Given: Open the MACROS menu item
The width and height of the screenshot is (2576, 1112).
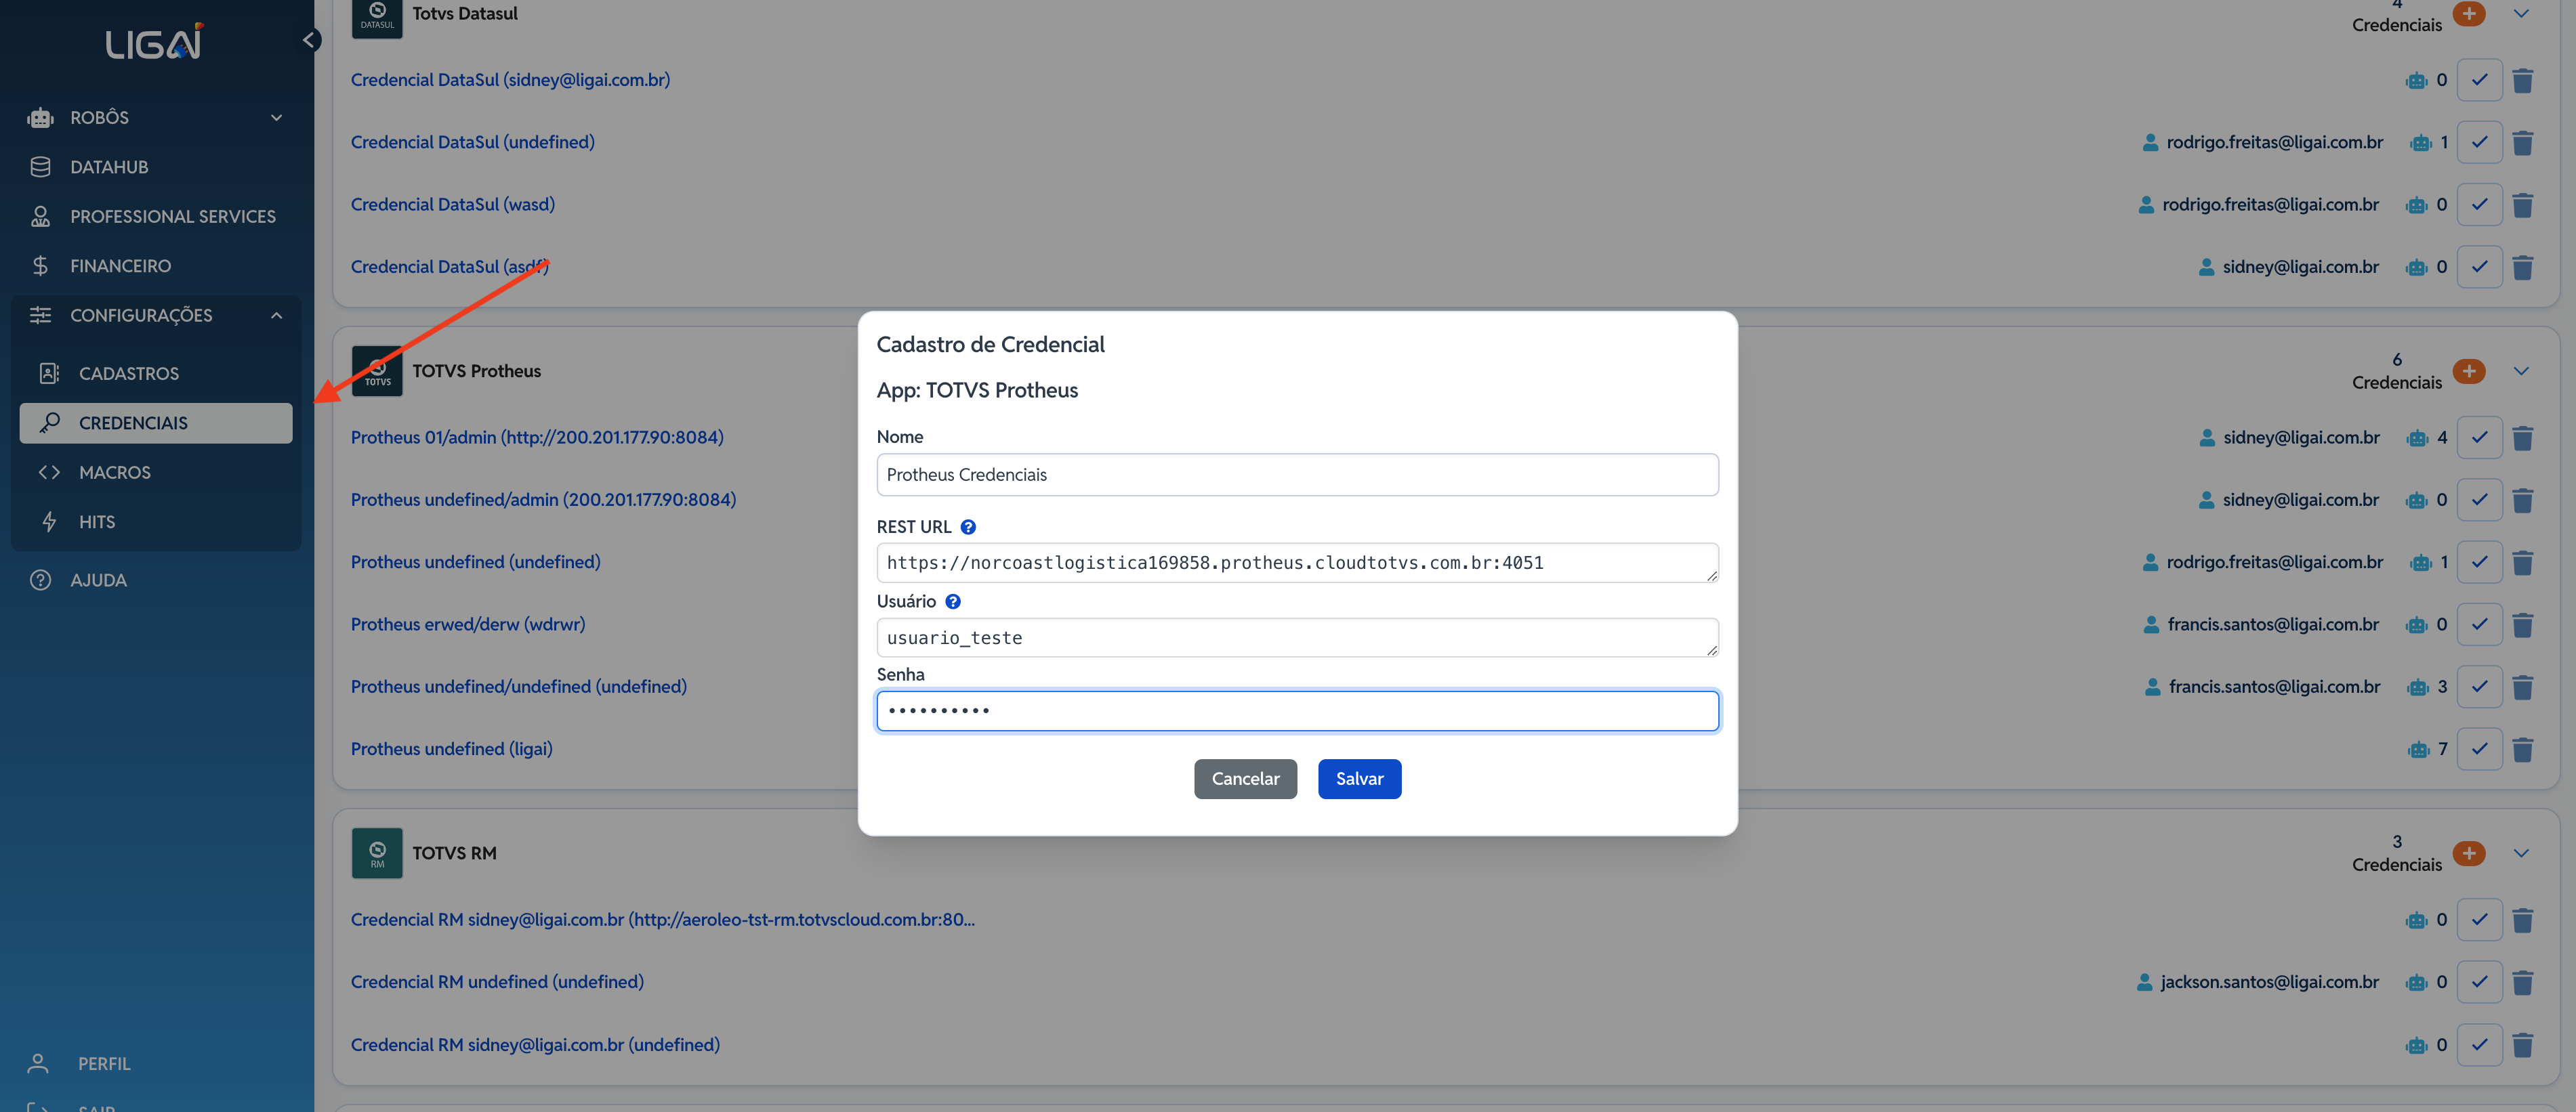Looking at the screenshot, I should pos(115,473).
